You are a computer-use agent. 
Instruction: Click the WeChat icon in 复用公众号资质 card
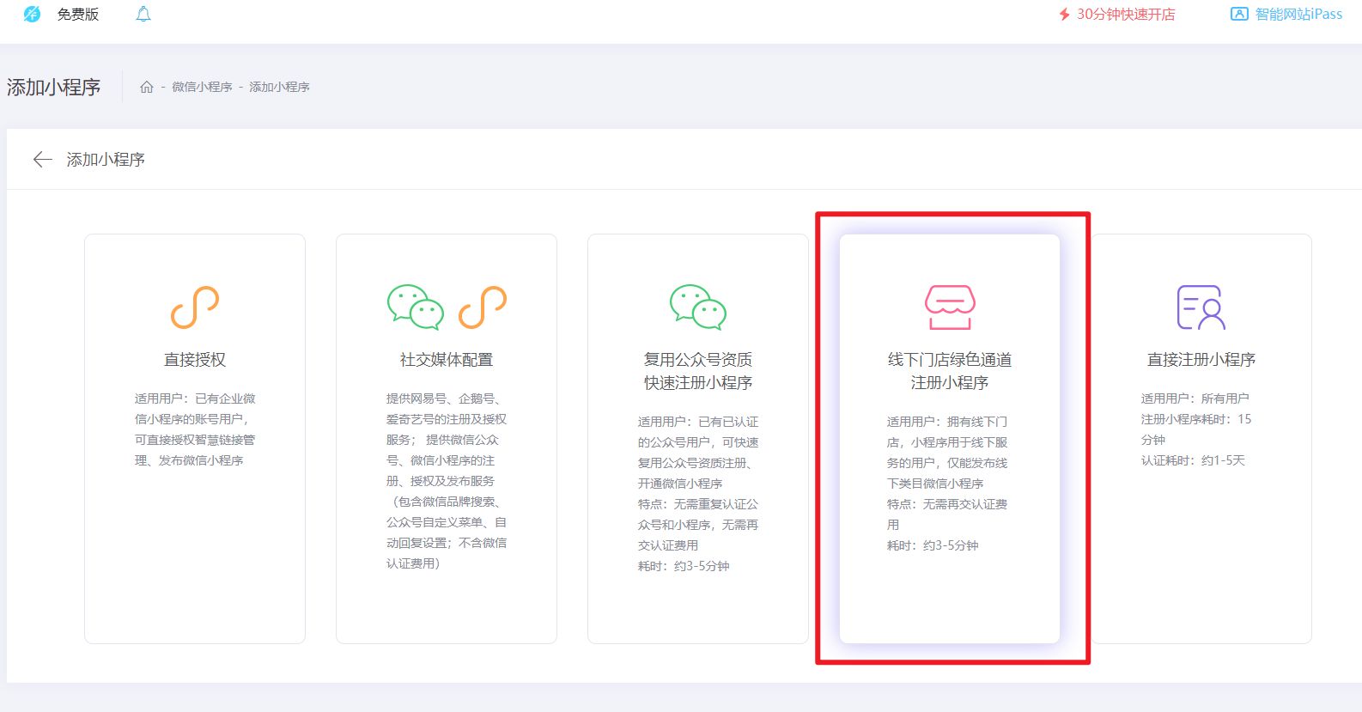tap(698, 307)
